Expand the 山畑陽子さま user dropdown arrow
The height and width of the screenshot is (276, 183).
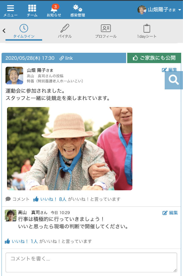pos(180,10)
